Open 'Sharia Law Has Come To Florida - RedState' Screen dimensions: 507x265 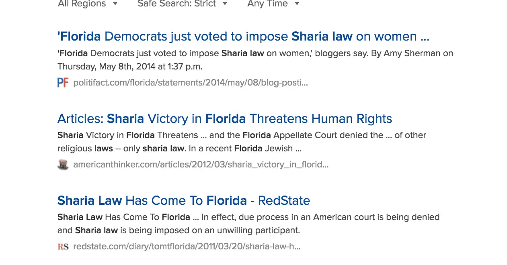click(184, 200)
